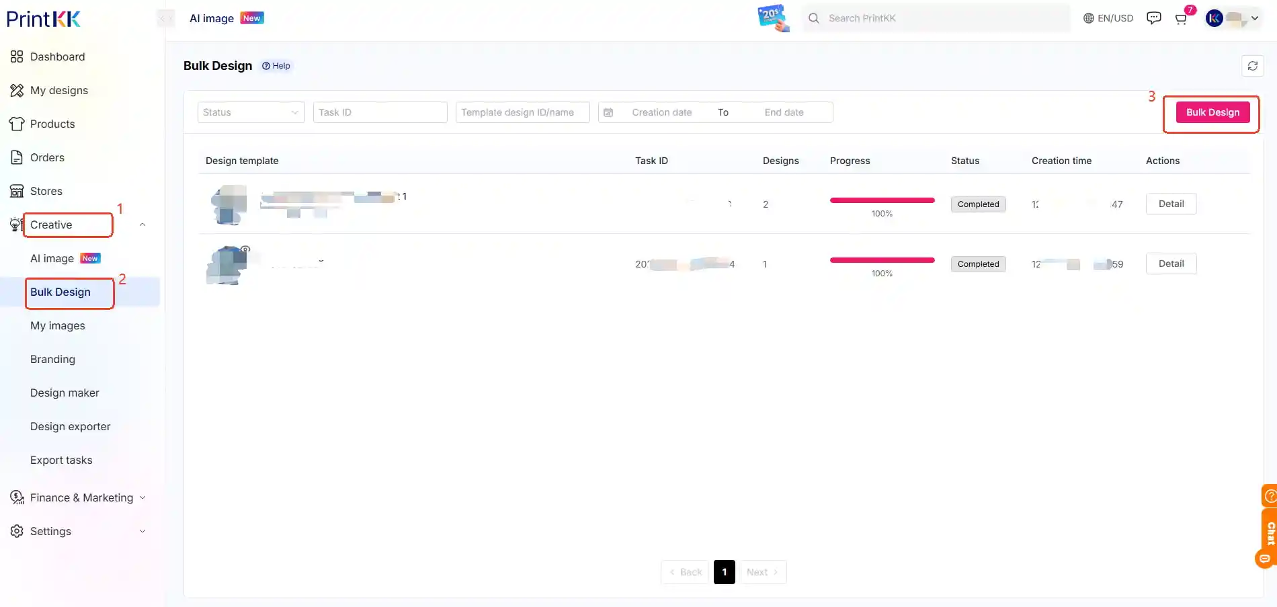Viewport: 1277px width, 607px height.
Task: Click the Task ID input field
Action: click(380, 112)
